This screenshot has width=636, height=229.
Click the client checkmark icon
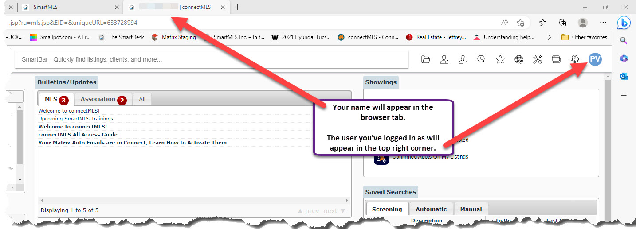coord(463,59)
